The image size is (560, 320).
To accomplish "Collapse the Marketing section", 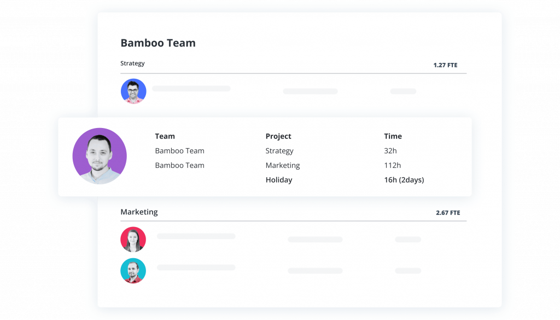I will pyautogui.click(x=139, y=212).
